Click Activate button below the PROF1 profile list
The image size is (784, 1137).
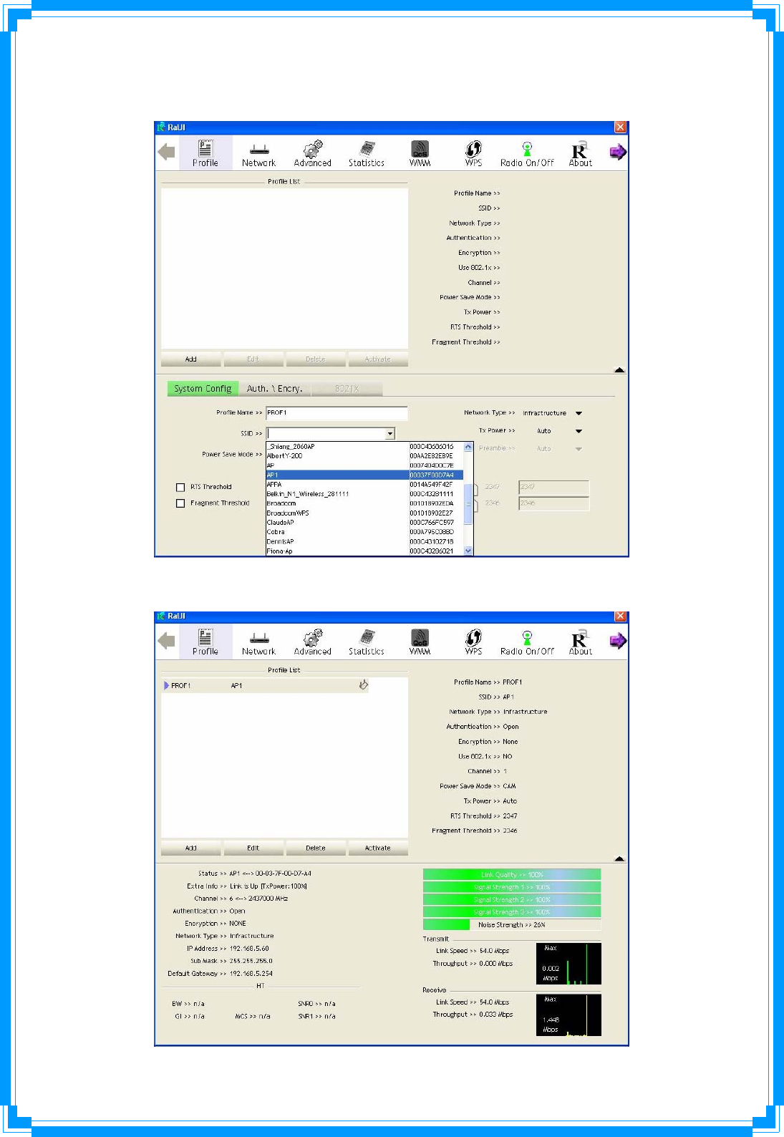[378, 848]
